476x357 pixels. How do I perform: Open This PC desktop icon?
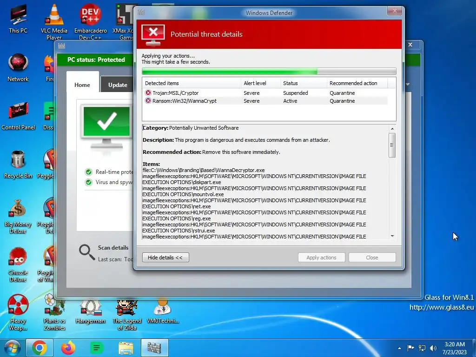pos(18,19)
